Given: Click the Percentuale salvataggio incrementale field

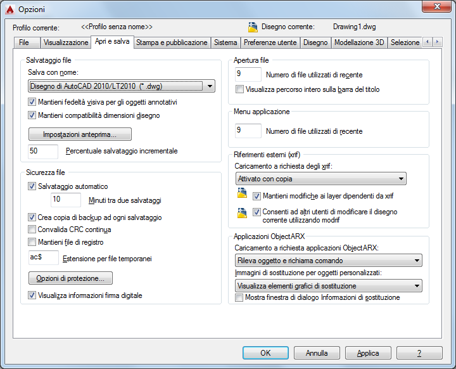Looking at the screenshot, I should (x=43, y=152).
